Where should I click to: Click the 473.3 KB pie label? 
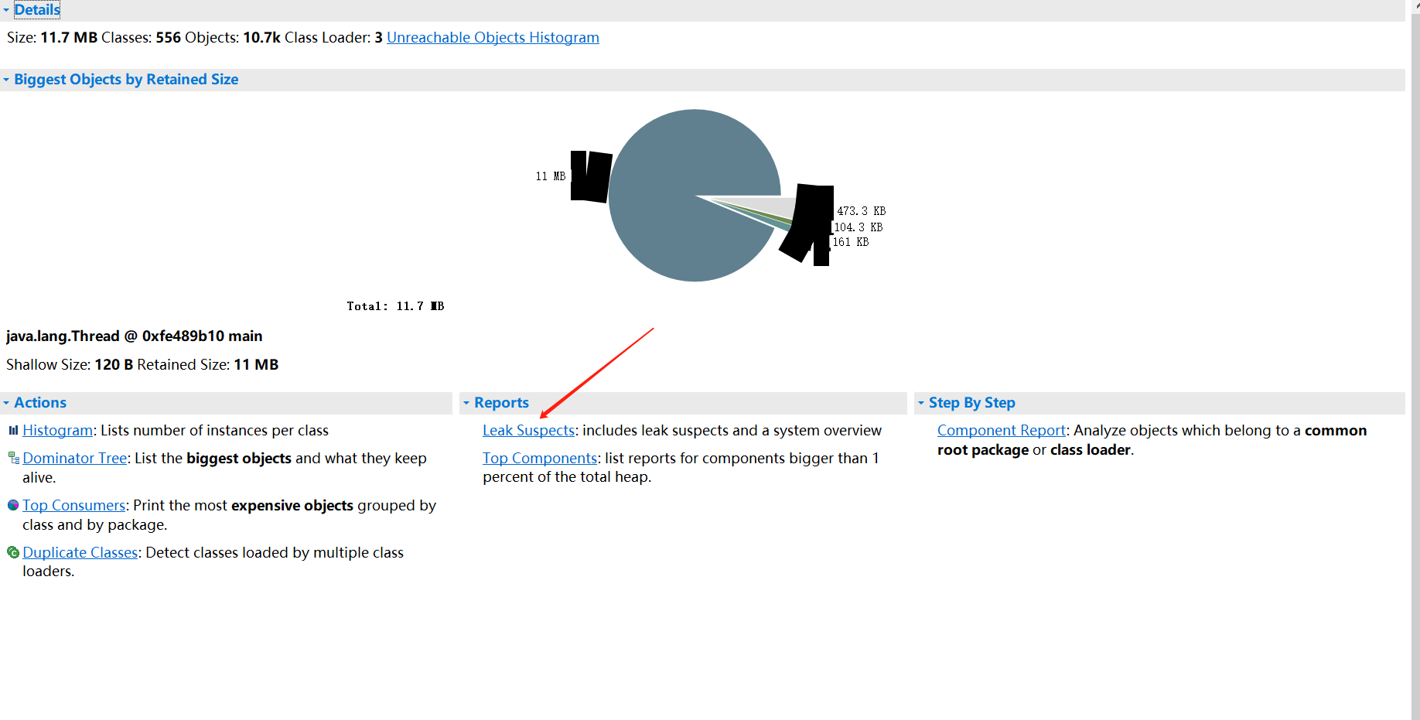(862, 211)
